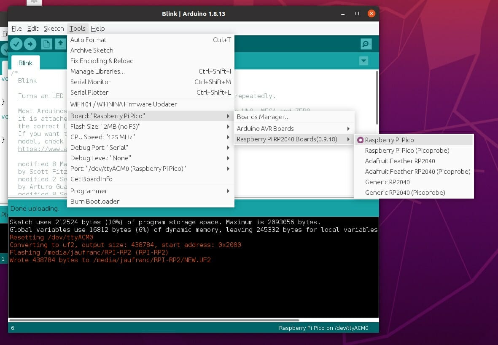
Task: Expand Port submenu
Action: (x=151, y=169)
